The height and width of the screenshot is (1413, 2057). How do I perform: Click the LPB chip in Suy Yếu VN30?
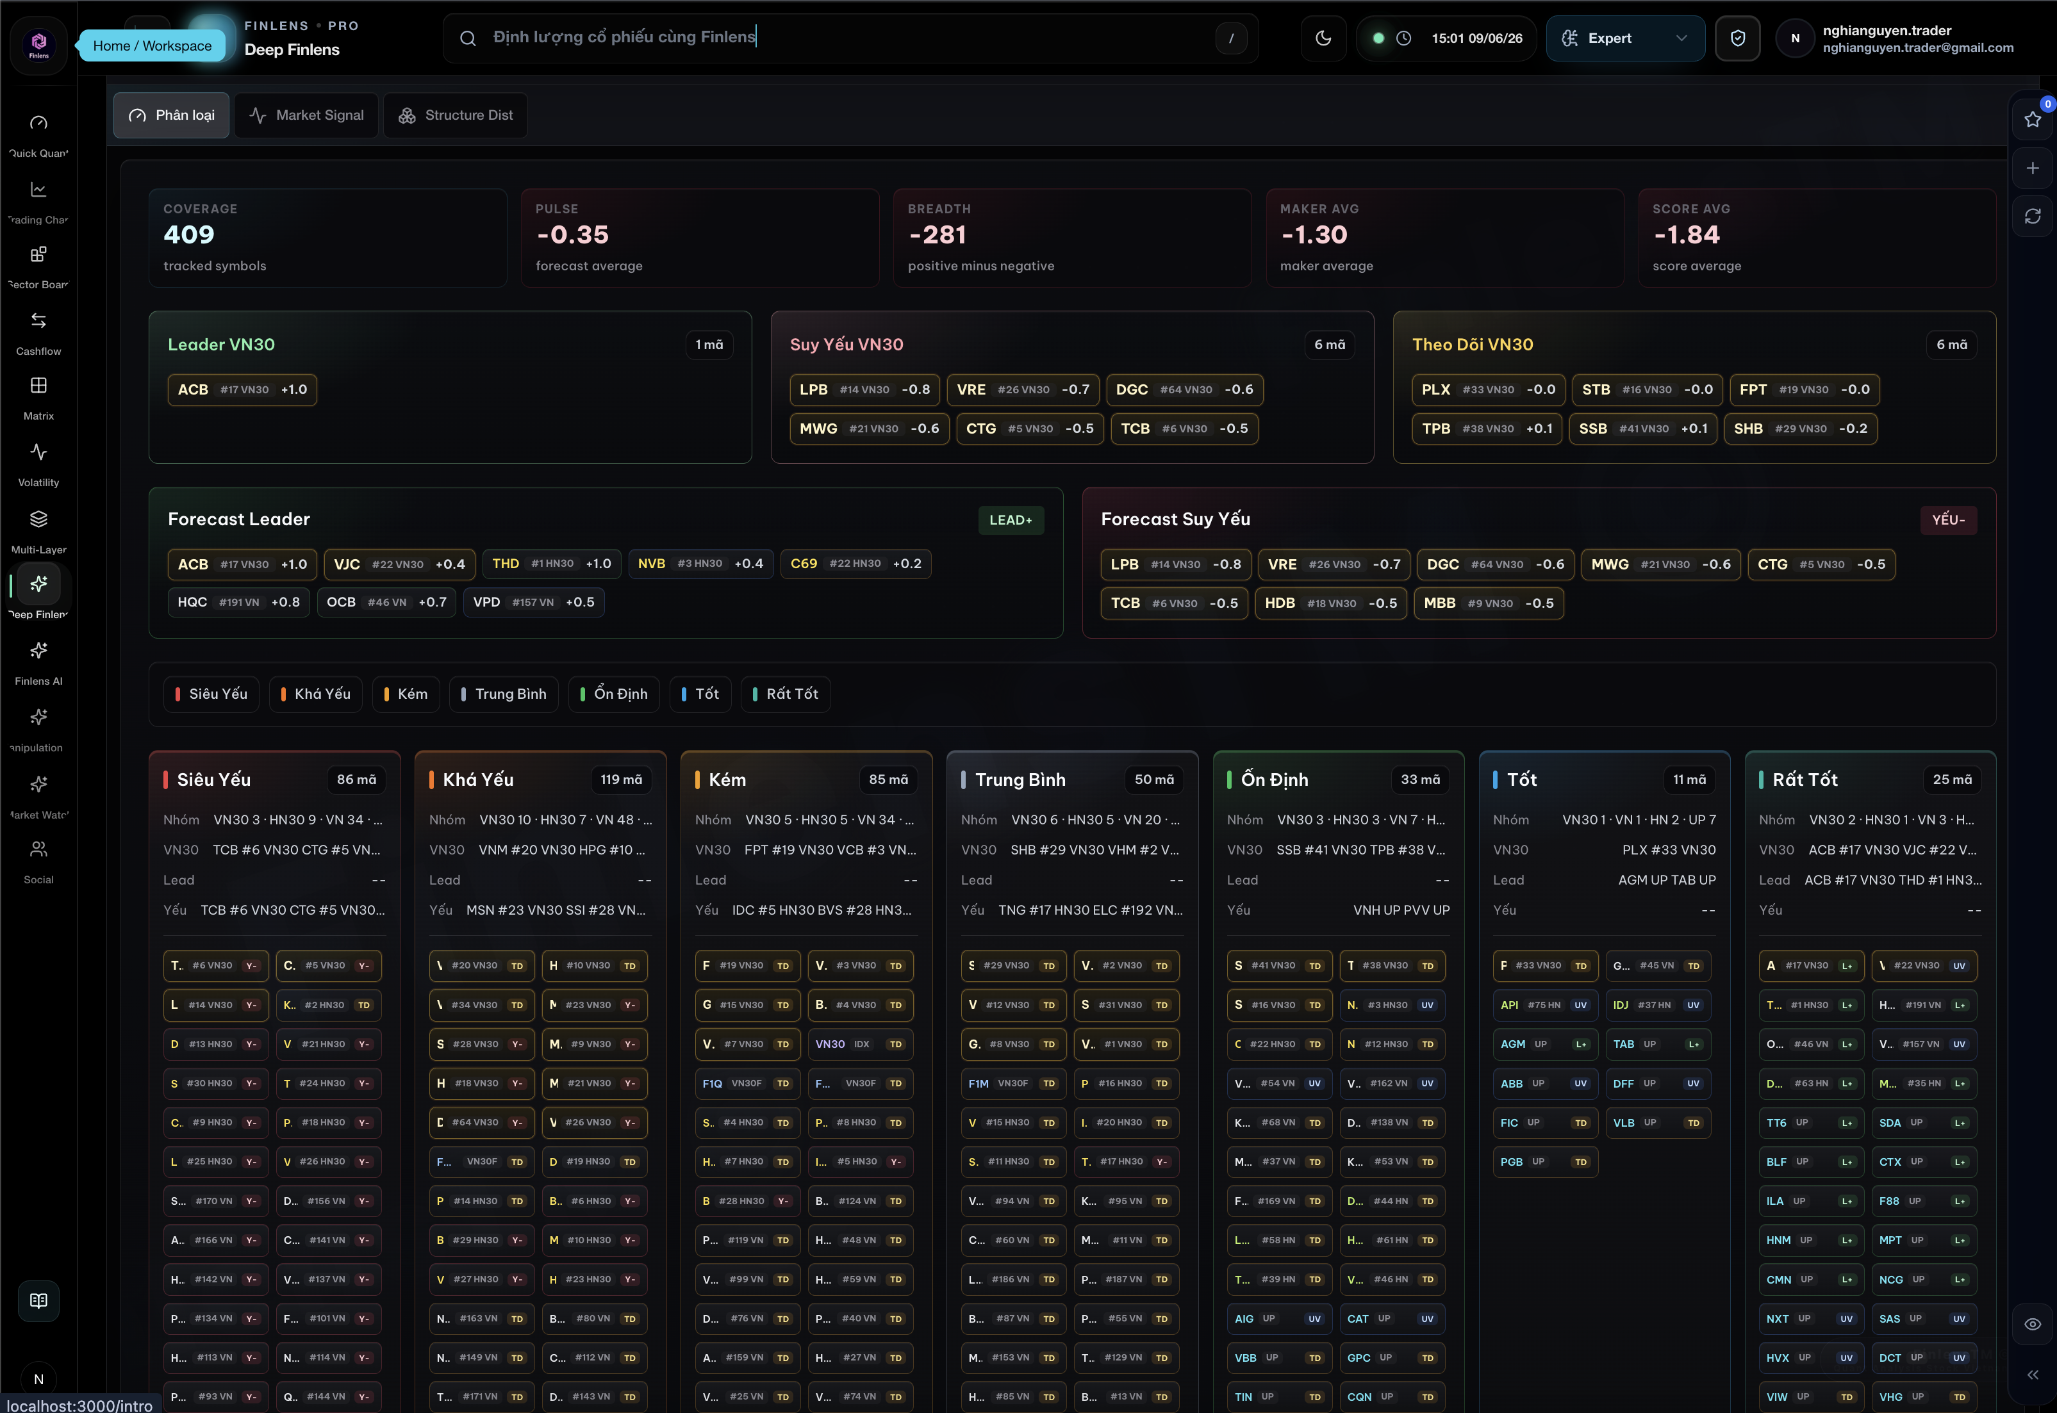(x=864, y=389)
